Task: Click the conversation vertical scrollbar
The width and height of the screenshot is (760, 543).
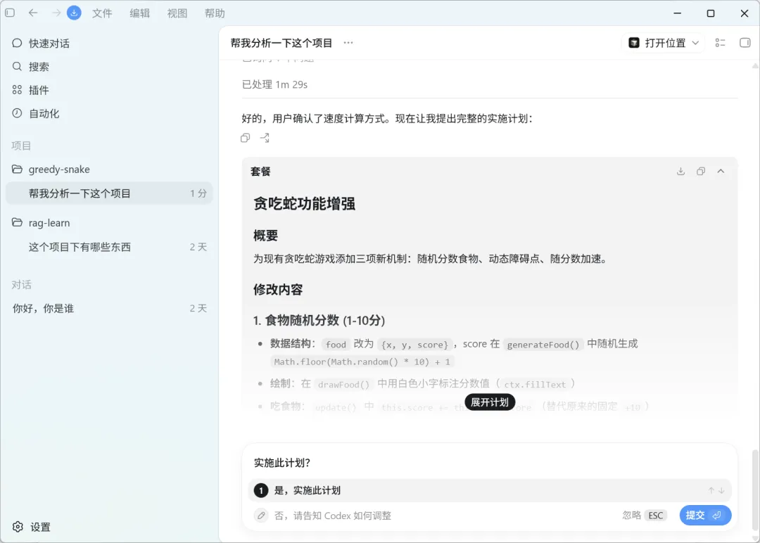Action: [754, 490]
